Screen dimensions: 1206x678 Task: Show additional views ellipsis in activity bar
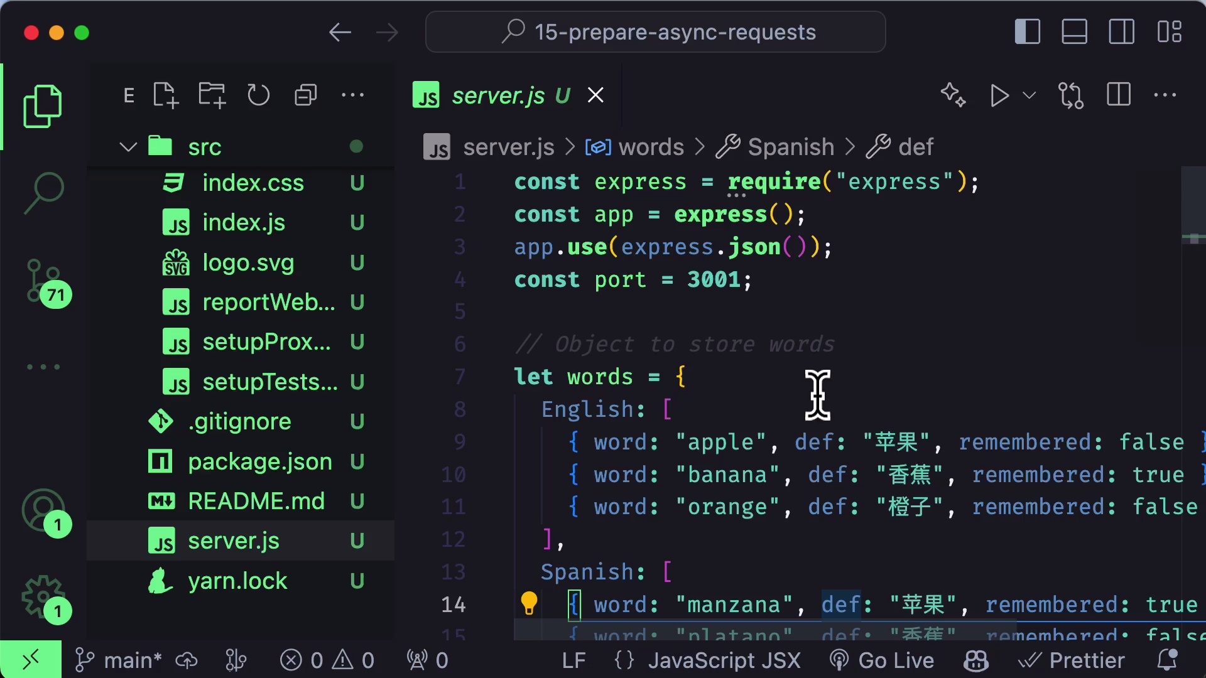[43, 367]
